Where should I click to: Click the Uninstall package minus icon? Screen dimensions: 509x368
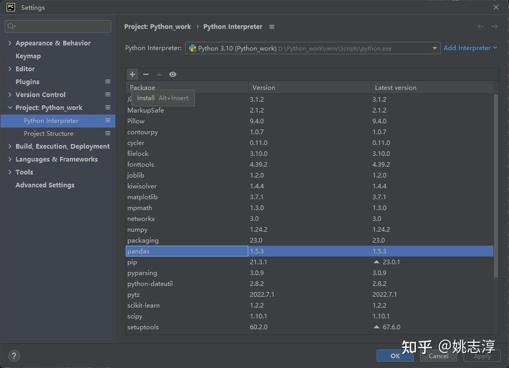[146, 74]
